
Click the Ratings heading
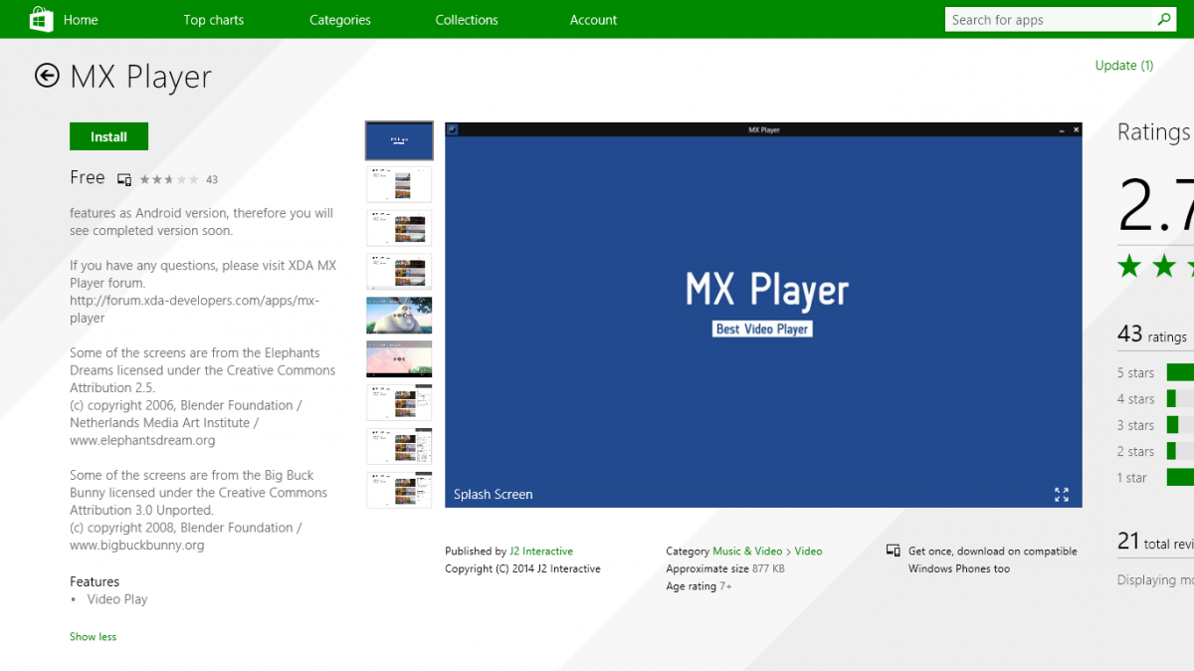click(x=1154, y=132)
